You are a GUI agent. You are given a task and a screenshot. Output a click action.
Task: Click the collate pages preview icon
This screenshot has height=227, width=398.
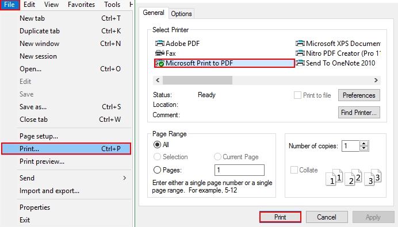(x=353, y=177)
